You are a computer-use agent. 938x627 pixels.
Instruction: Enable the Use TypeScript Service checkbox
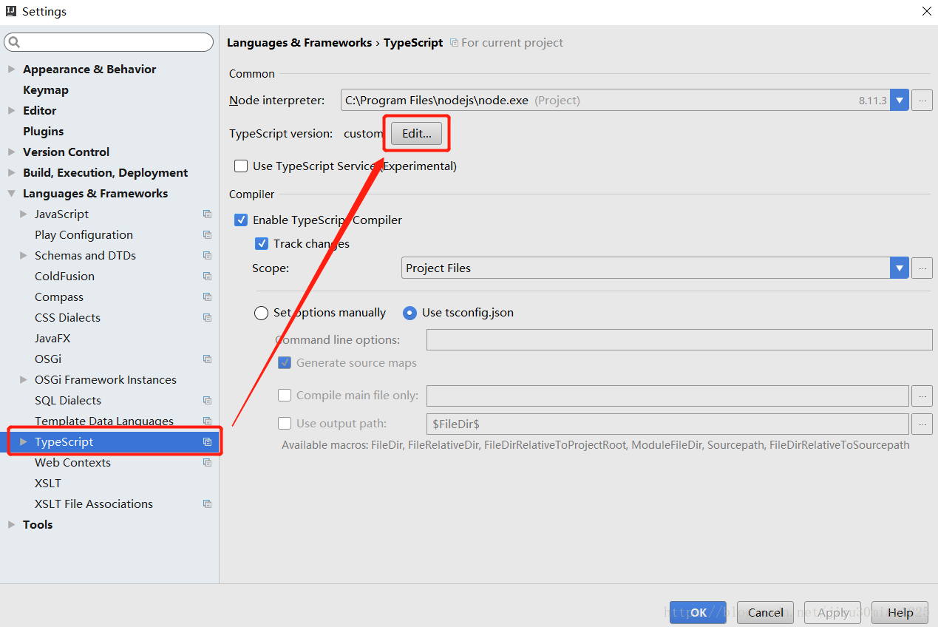(240, 166)
